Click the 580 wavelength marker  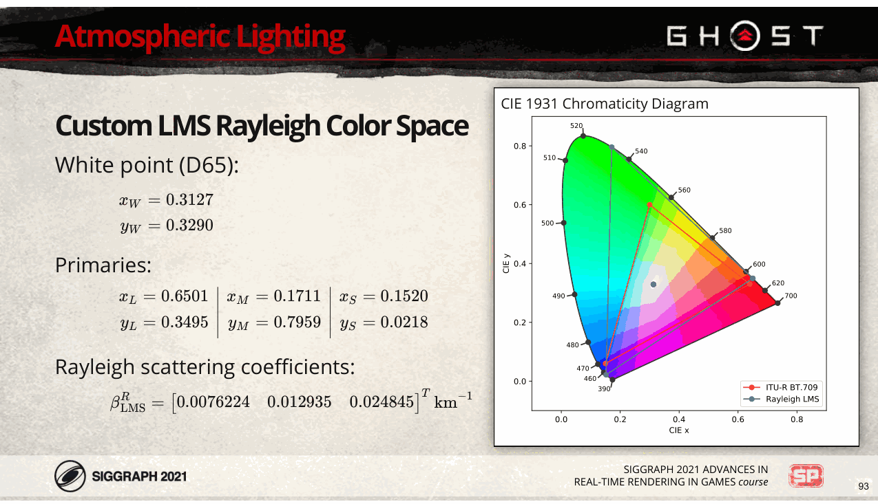(712, 238)
